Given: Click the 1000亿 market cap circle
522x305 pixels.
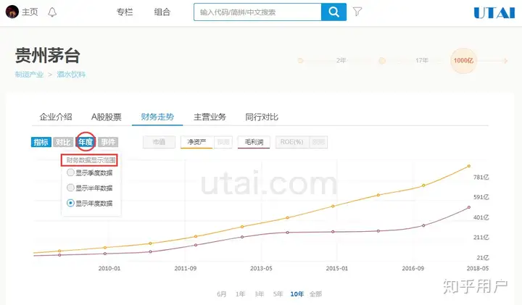Looking at the screenshot, I should pos(463,61).
